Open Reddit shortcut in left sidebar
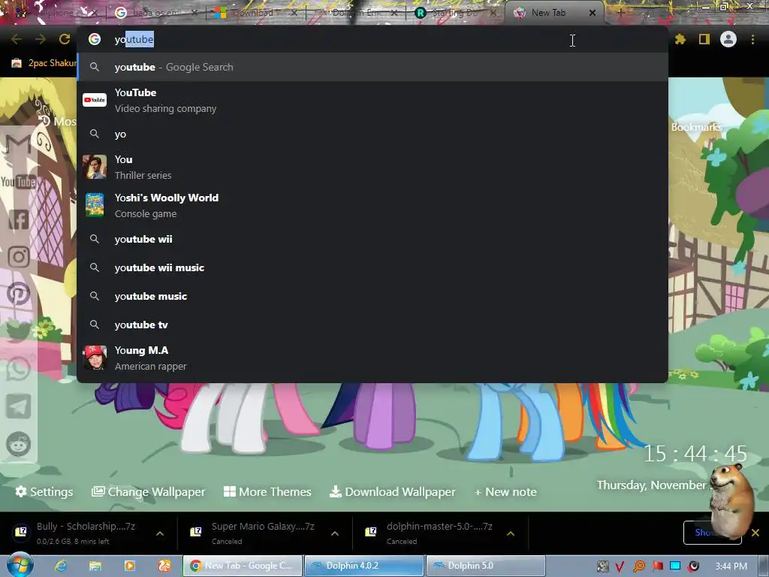Image resolution: width=769 pixels, height=577 pixels. 18,445
